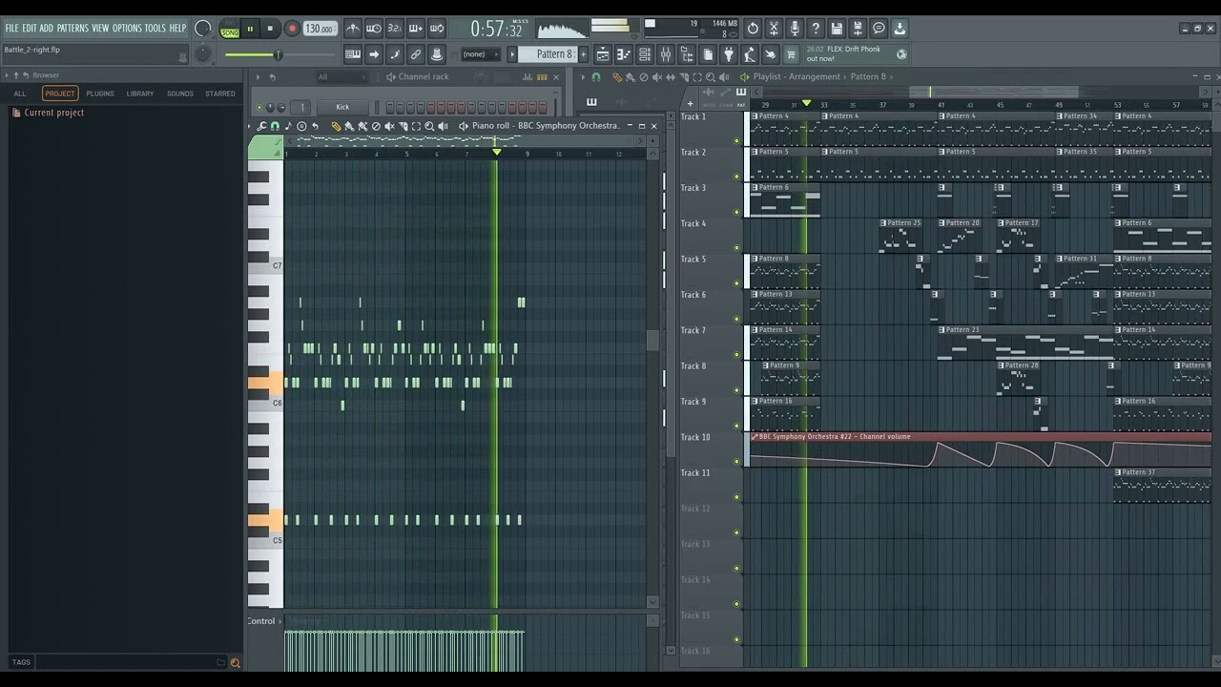Select the piano roll Zoom tool
1221x687 pixels.
(429, 126)
